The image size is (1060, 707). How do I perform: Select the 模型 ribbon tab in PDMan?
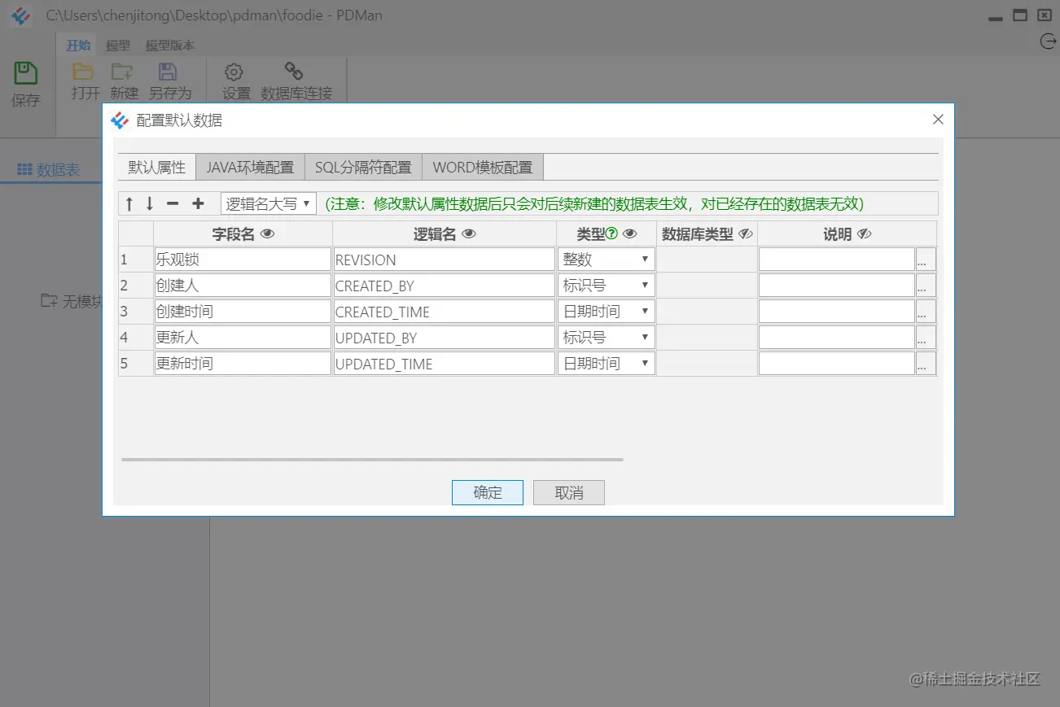(x=118, y=46)
